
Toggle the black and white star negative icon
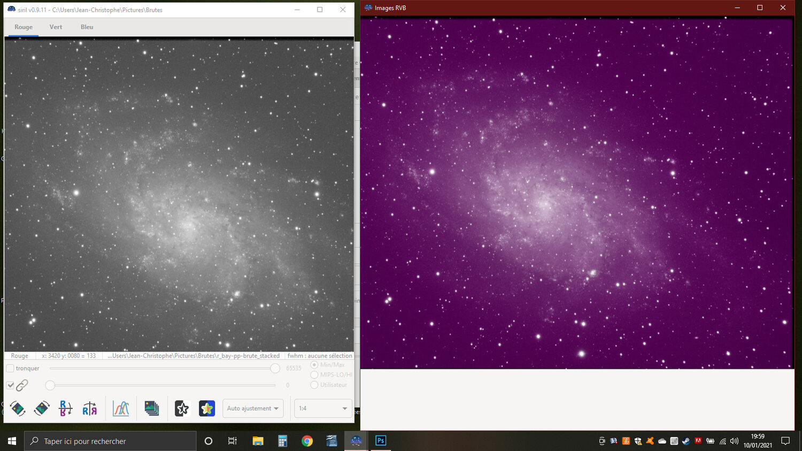click(182, 409)
